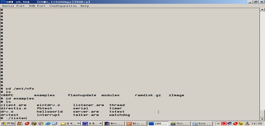Click the Windows Start button
Screen dimensions: 265x126
point(8,123)
